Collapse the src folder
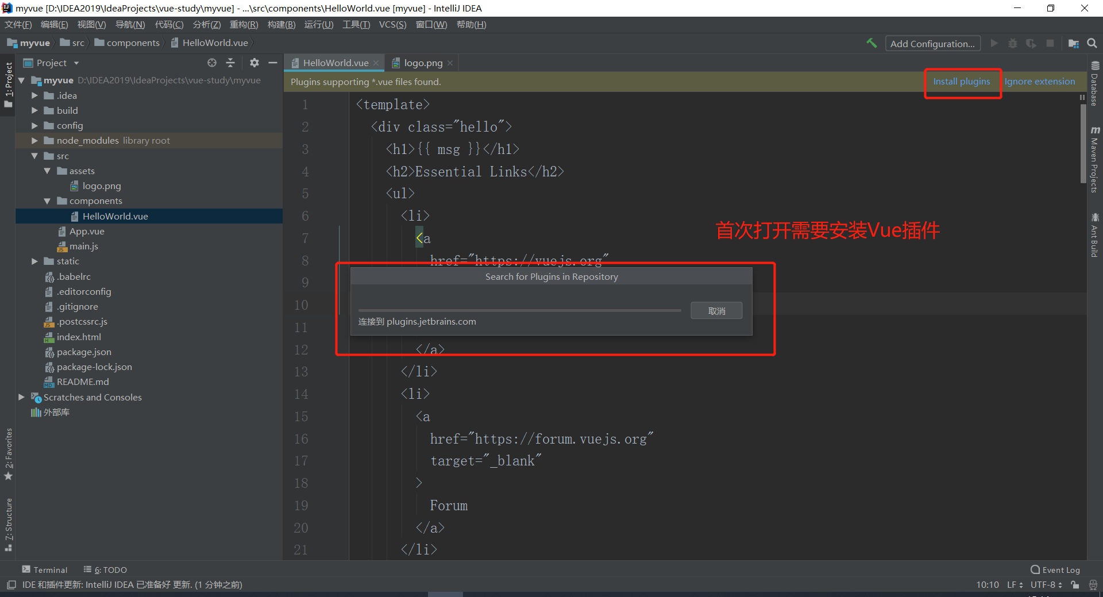 tap(34, 156)
